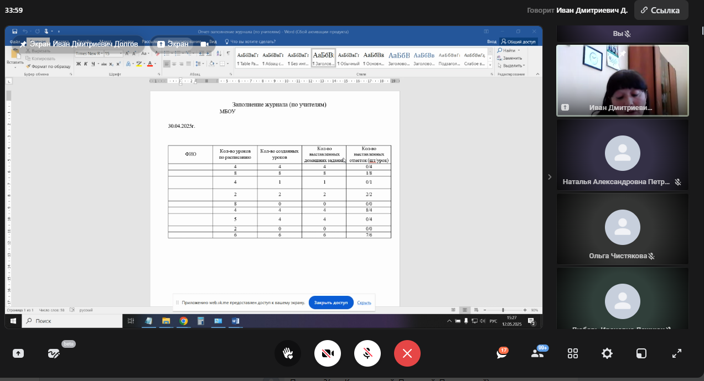Screen dimensions: 704x381
Task: Turn on the camera
Action: pyautogui.click(x=328, y=353)
